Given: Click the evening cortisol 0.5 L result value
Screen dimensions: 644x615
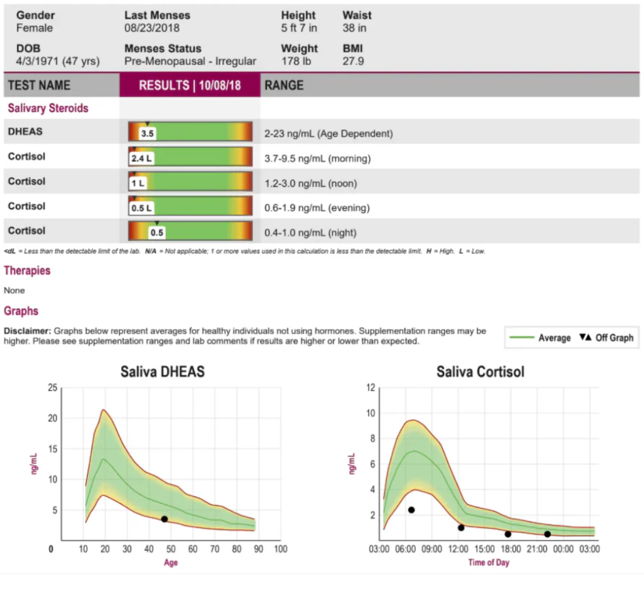Looking at the screenshot, I should (141, 208).
